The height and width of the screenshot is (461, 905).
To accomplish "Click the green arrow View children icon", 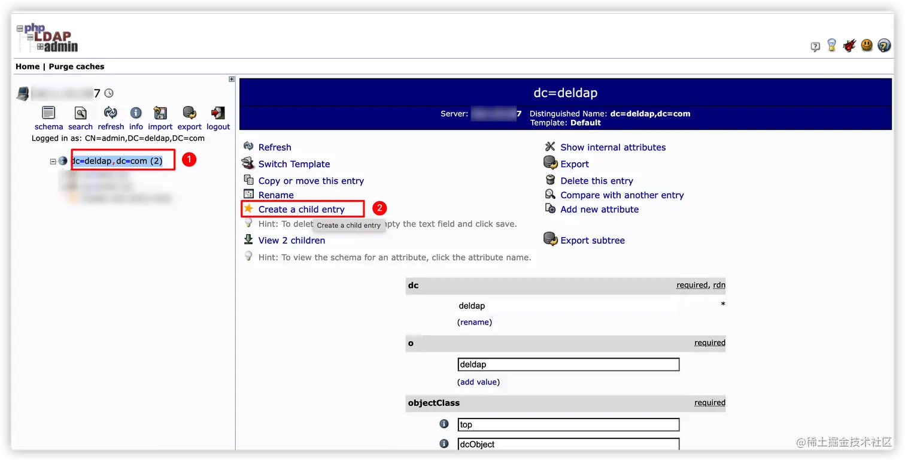I will 248,239.
